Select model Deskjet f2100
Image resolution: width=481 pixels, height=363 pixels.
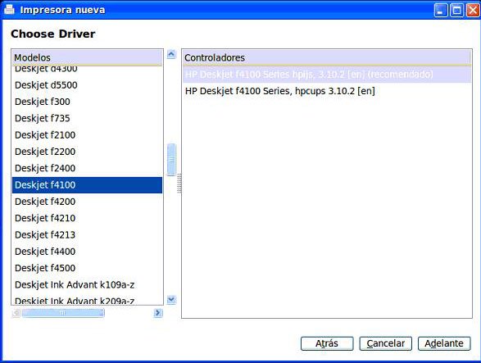point(87,135)
